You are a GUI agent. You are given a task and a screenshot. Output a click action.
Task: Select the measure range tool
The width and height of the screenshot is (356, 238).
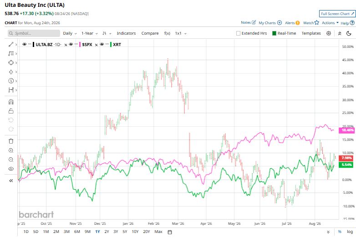pos(11,90)
